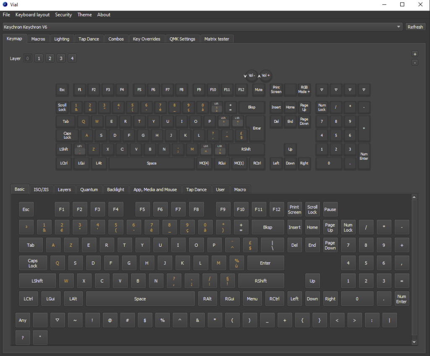Select the MO(1) key on the keymap

239,163
